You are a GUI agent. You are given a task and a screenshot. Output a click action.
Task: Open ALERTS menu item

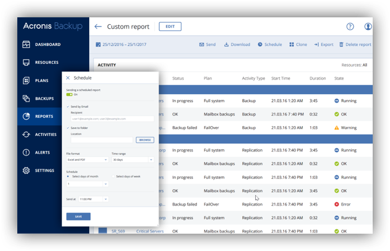point(42,153)
